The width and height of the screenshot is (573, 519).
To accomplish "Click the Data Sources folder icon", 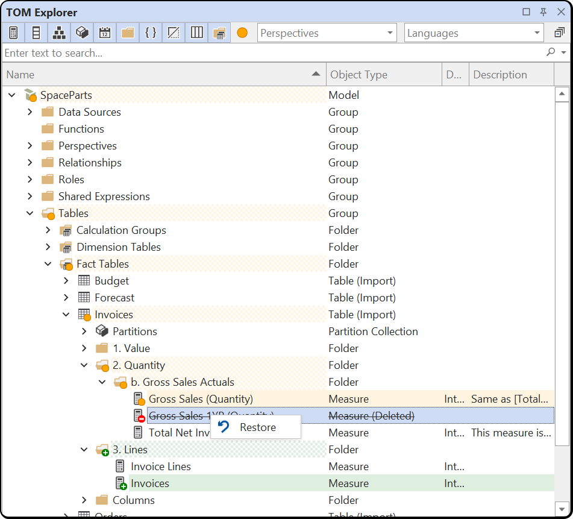I will (x=48, y=112).
